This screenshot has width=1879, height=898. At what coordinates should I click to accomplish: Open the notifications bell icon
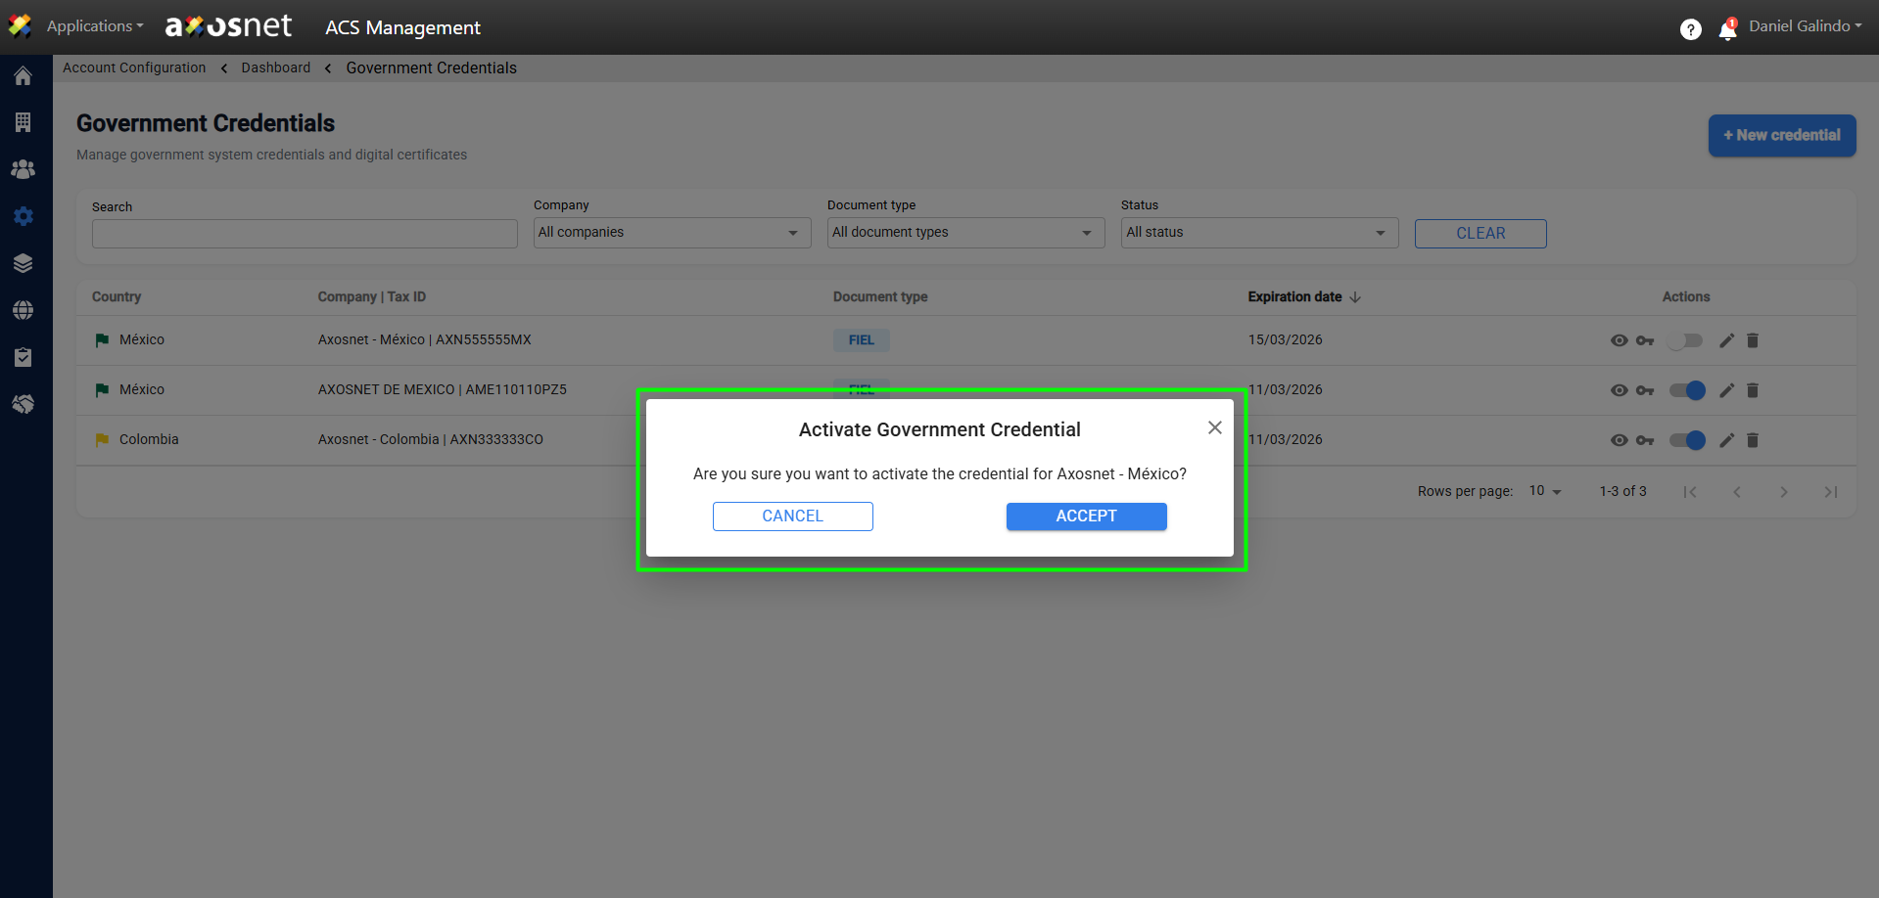pyautogui.click(x=1727, y=30)
